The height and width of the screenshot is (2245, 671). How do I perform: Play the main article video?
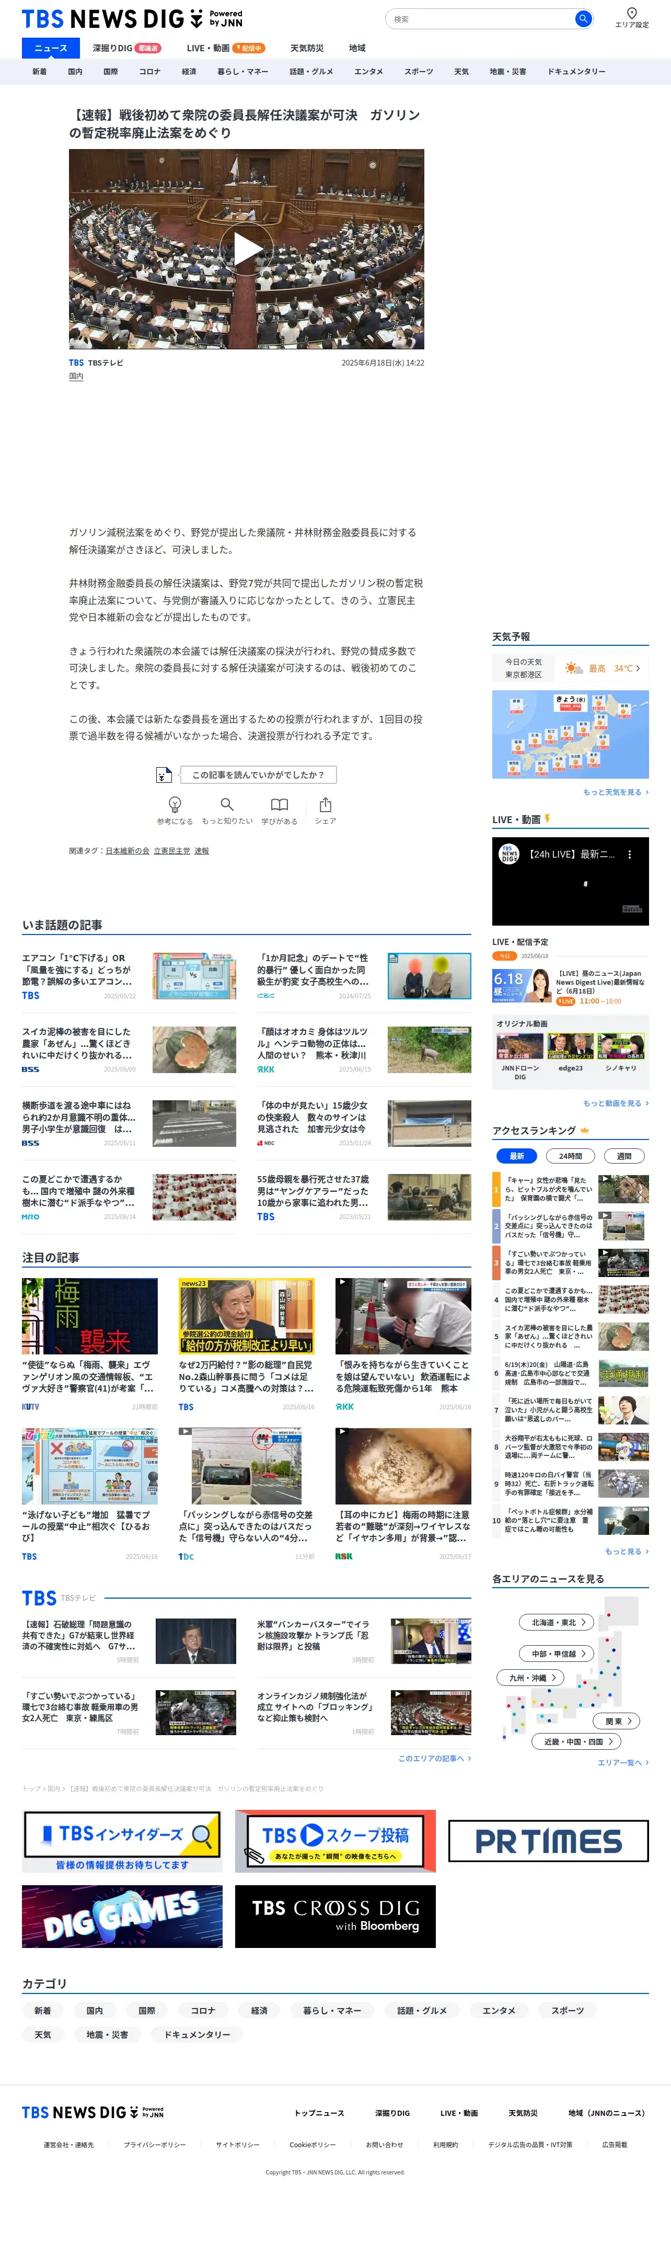pyautogui.click(x=247, y=249)
